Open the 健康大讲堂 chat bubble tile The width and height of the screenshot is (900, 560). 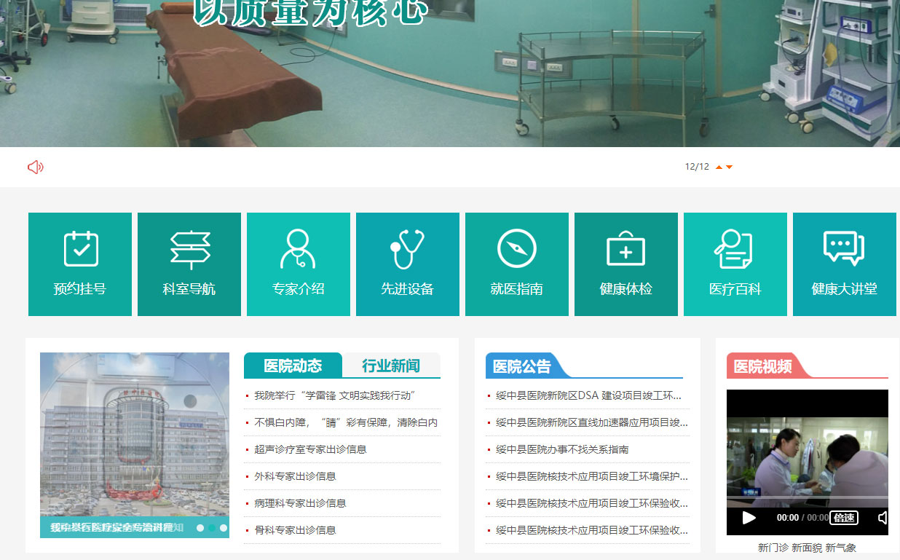(845, 264)
